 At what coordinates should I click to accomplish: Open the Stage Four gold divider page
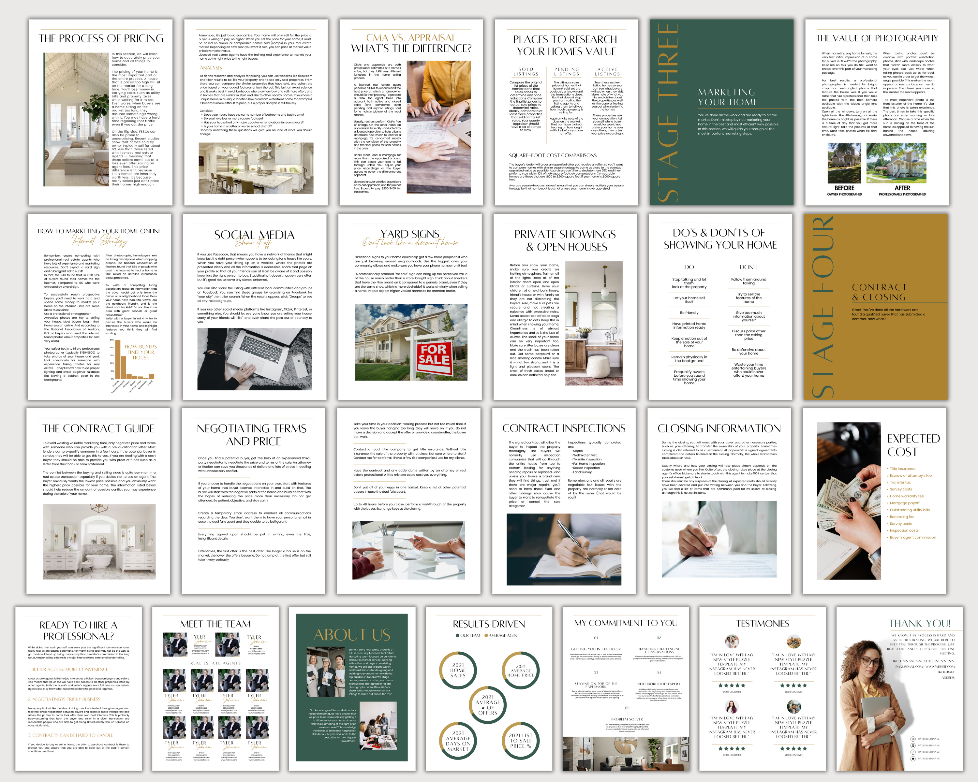tap(876, 307)
